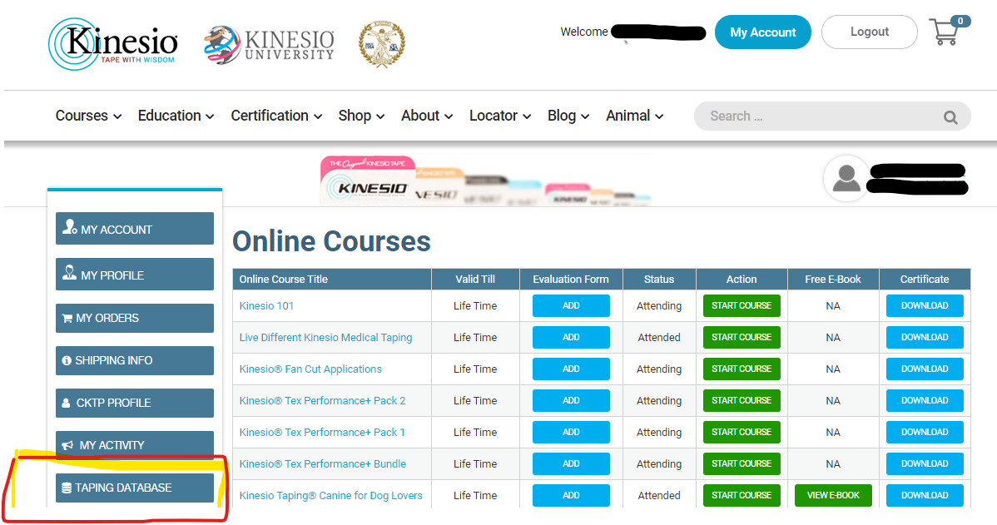Click the Online Courses page heading
The height and width of the screenshot is (525, 997).
tap(331, 241)
